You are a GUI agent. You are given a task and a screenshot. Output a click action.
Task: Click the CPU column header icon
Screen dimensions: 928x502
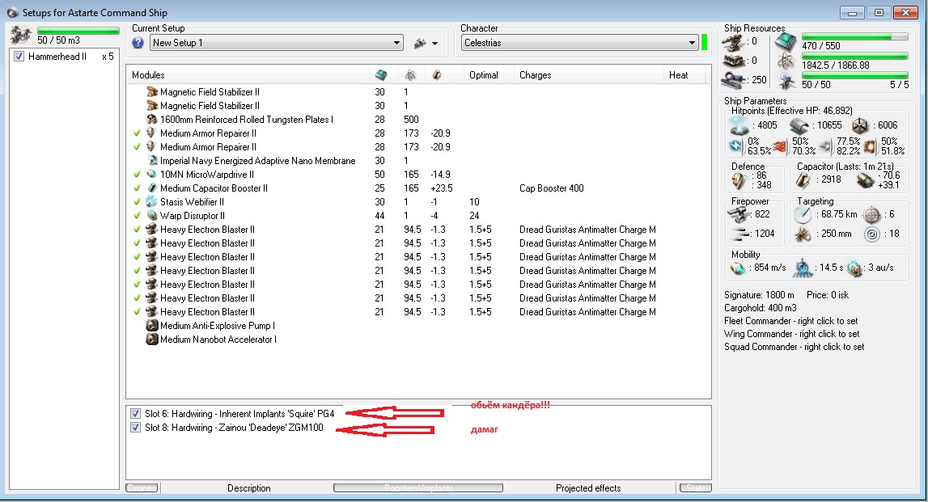381,75
